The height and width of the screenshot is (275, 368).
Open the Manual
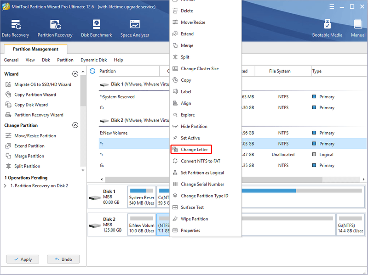pos(358,28)
